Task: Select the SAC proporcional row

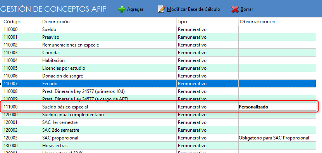Action: (159, 138)
